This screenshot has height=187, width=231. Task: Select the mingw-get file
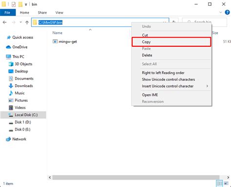coord(68,41)
